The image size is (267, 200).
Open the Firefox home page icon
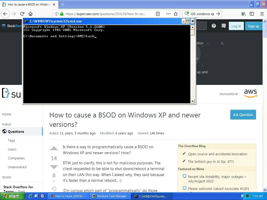coord(31,14)
